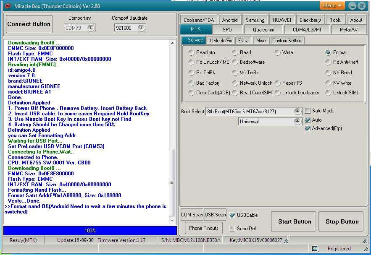This screenshot has height=255, width=371.
Task: Open the Custom Setting sub-tab
Action: tap(287, 40)
